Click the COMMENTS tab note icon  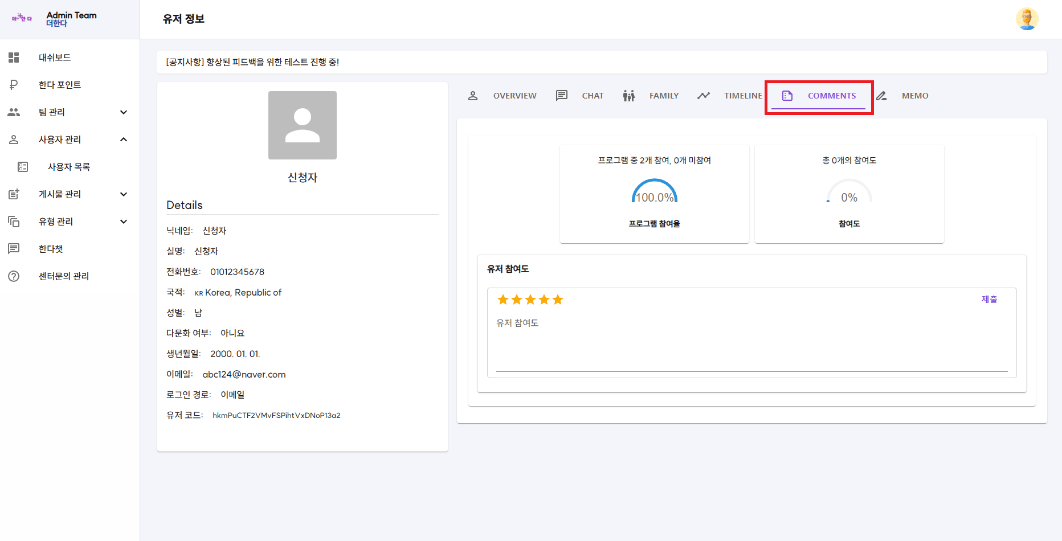coord(787,96)
